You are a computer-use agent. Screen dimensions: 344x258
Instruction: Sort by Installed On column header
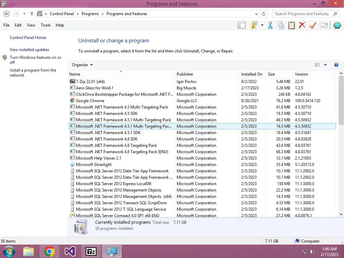[252, 74]
